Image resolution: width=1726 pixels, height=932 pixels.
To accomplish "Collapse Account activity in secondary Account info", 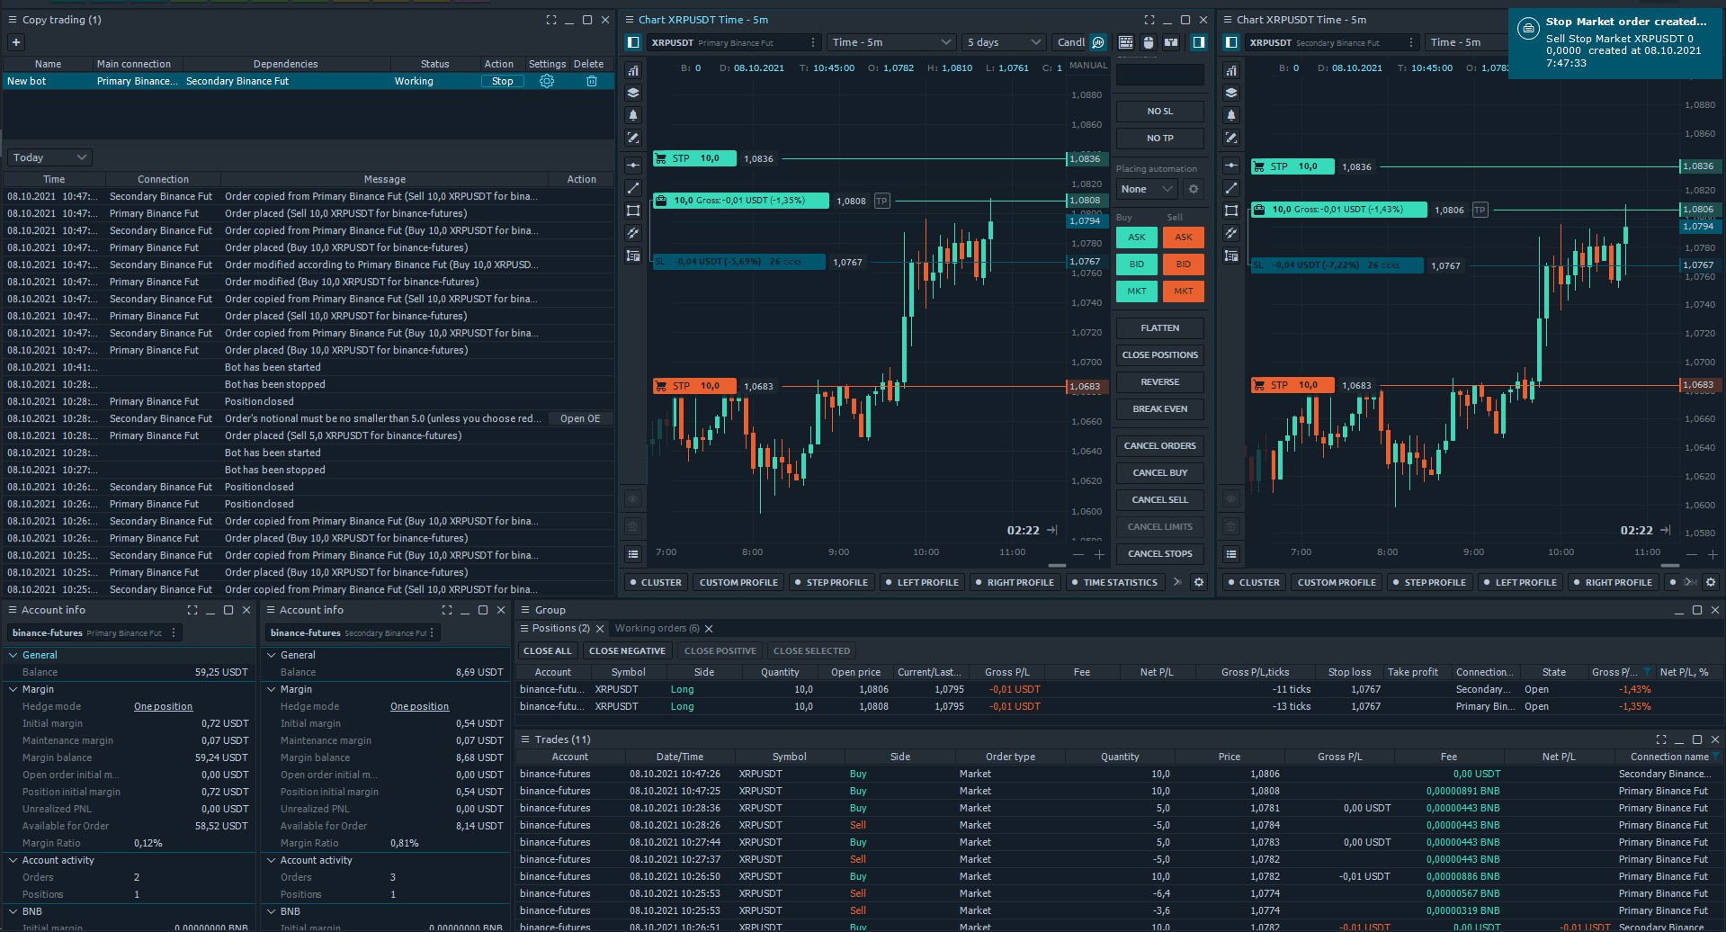I will [x=272, y=860].
